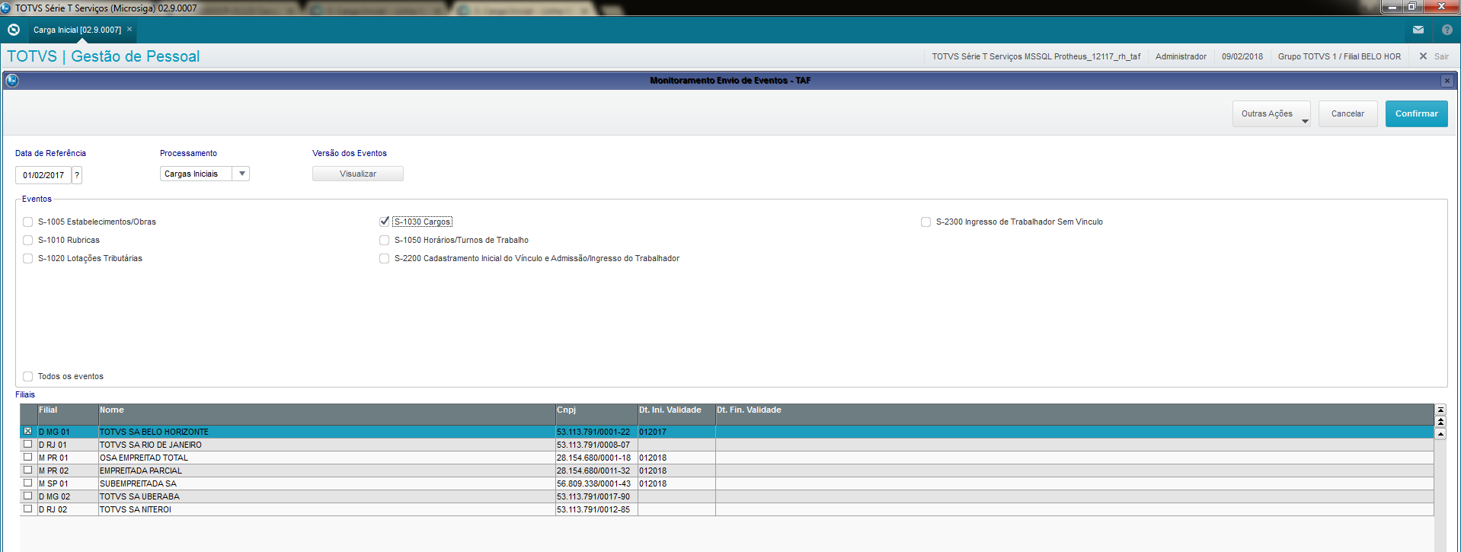Enable S-2200 Cadastramento Inicial do Vínculo checkbox
Screen dimensions: 1461x552
click(385, 259)
